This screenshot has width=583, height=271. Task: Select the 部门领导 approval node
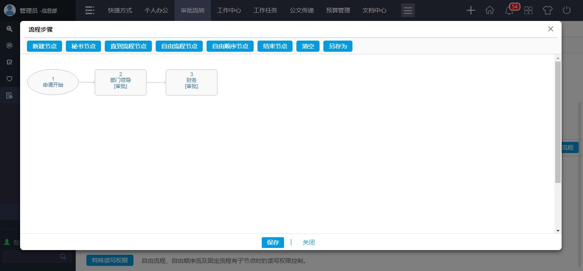point(121,82)
